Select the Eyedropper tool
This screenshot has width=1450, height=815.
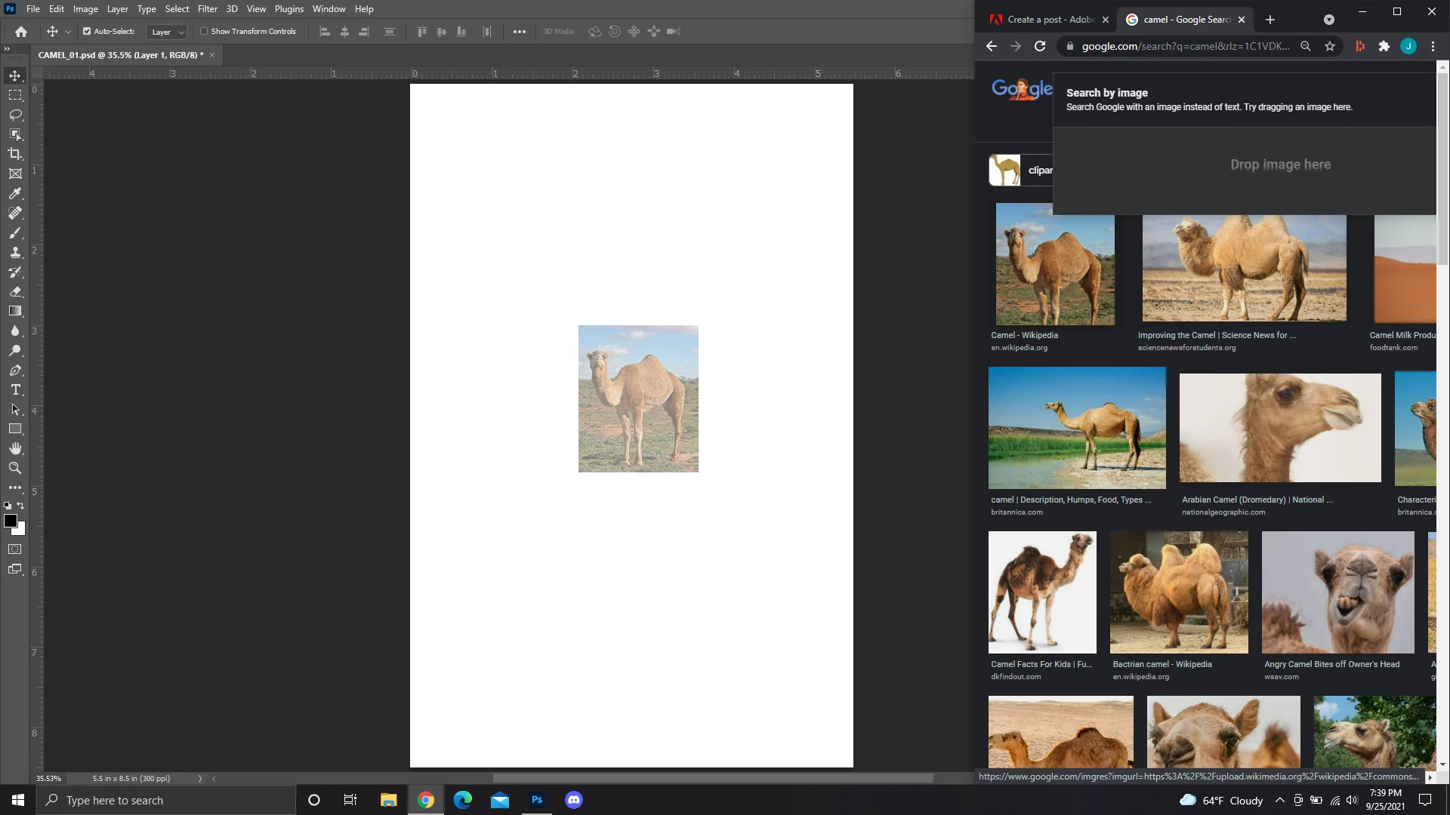15,193
